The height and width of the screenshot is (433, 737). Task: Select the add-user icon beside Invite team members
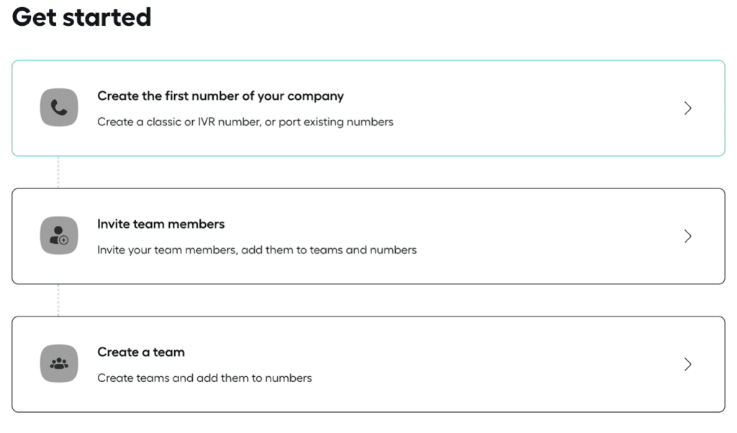tap(59, 235)
